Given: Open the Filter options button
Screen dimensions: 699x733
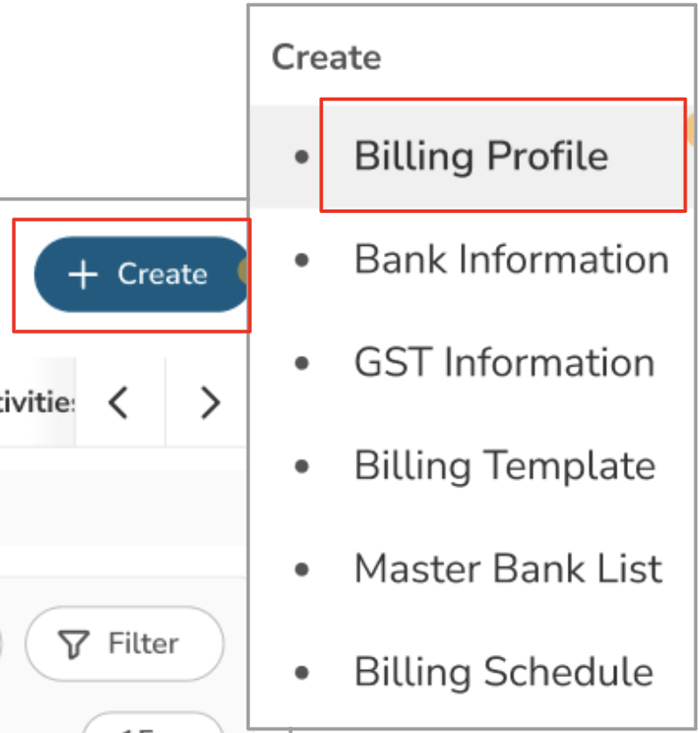Looking at the screenshot, I should pos(124,643).
